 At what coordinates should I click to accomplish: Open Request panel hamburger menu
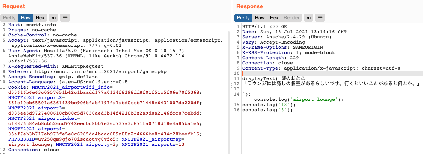click(65, 18)
